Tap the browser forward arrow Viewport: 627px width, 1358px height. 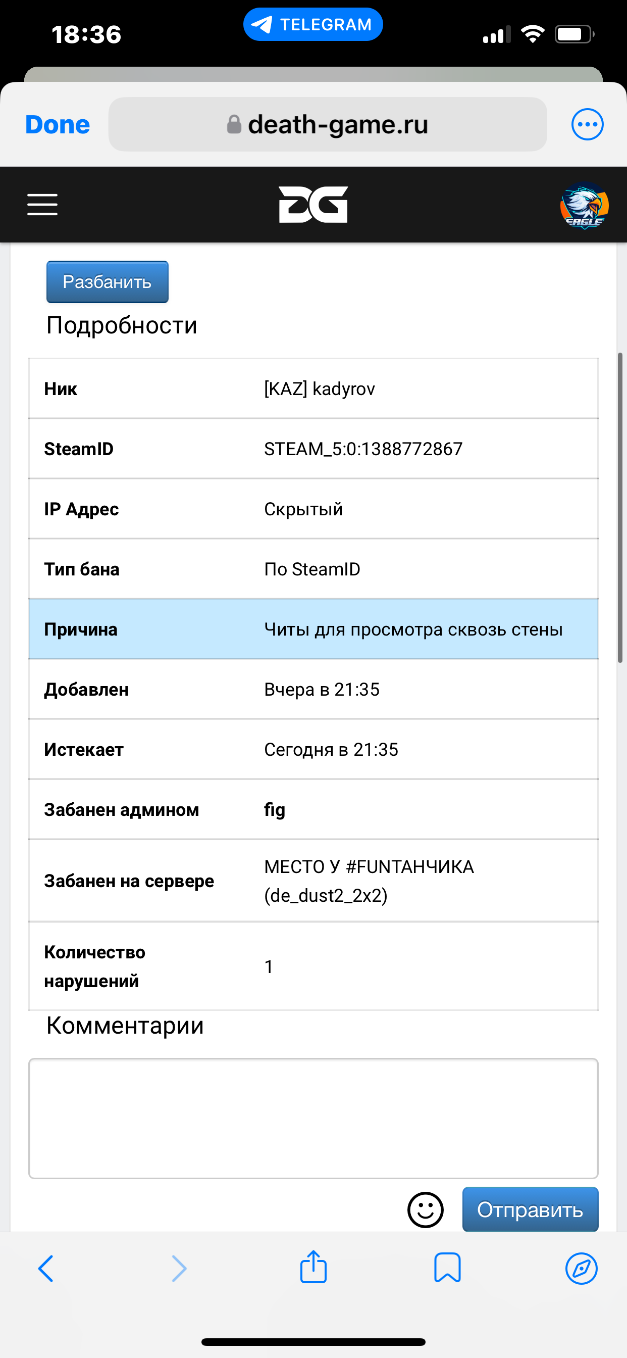[x=179, y=1268]
